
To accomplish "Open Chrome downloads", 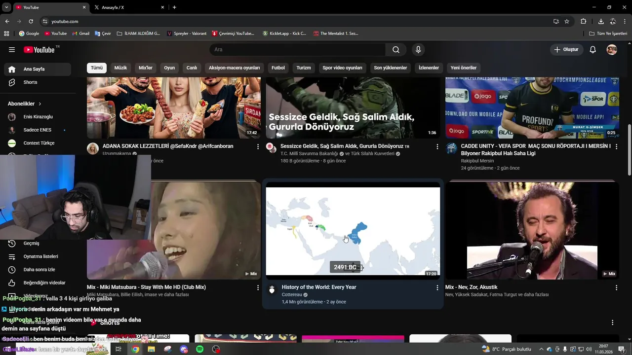I will tap(601, 21).
